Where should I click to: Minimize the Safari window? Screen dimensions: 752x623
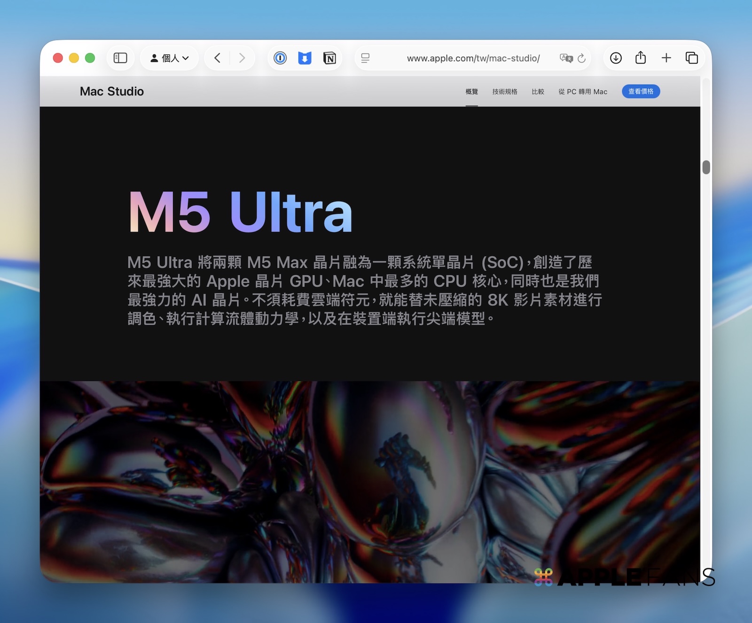point(74,58)
